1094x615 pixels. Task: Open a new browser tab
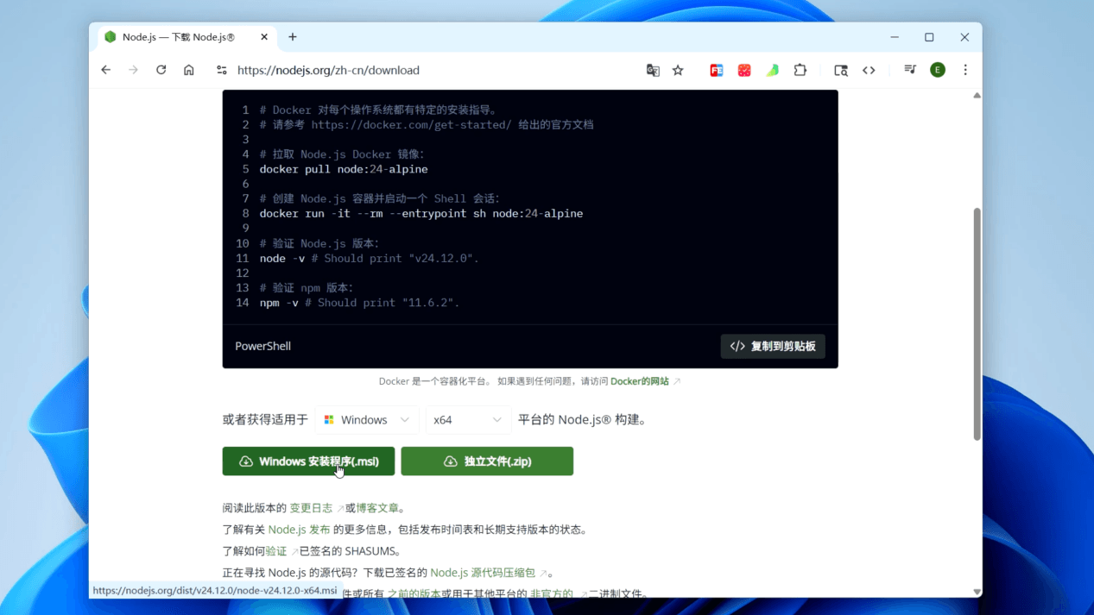[293, 37]
